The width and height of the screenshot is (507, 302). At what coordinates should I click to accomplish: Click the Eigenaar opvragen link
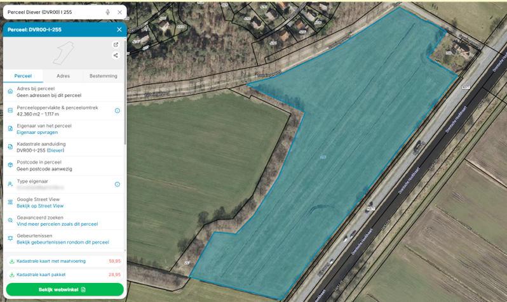tap(37, 133)
